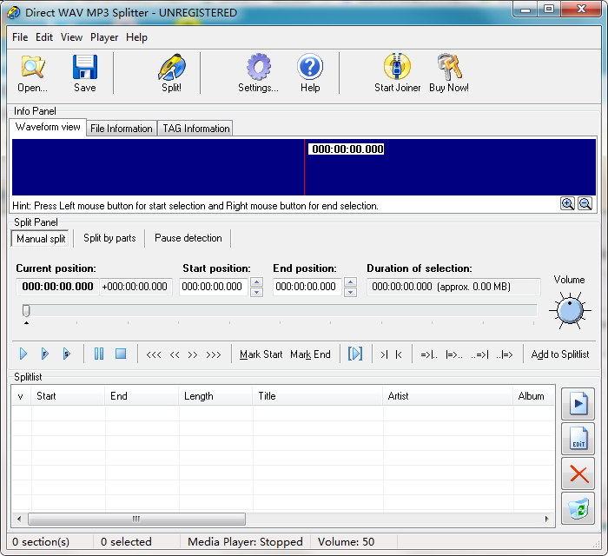
Task: Click the <<< fast rewind button
Action: click(x=154, y=354)
